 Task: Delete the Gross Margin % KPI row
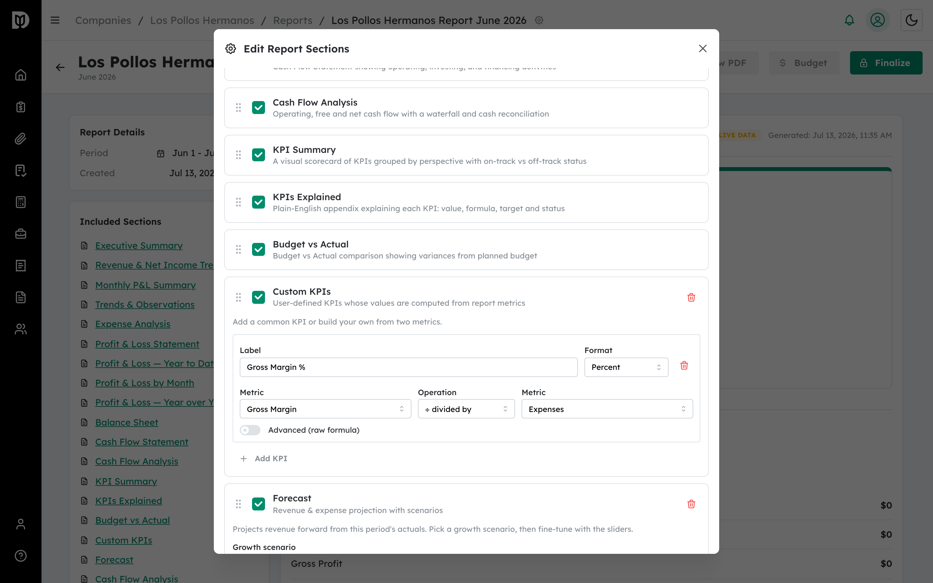[x=684, y=366]
